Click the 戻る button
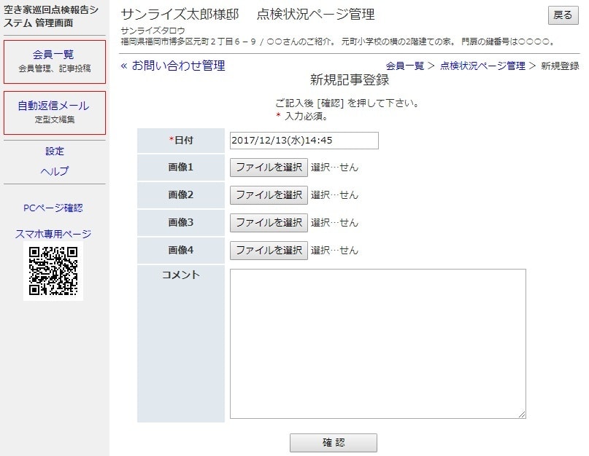The height and width of the screenshot is (456, 589). (x=563, y=15)
